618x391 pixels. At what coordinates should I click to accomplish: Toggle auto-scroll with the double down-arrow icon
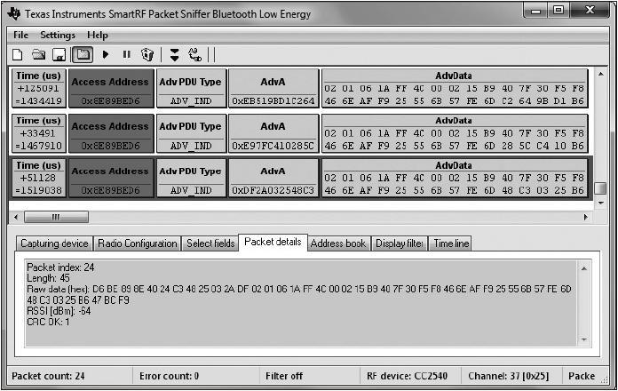tap(175, 55)
